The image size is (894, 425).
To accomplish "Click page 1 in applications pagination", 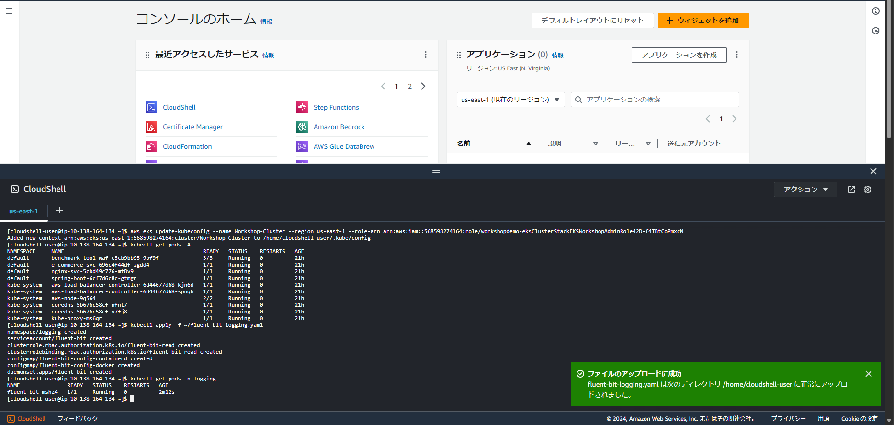I will tap(721, 119).
